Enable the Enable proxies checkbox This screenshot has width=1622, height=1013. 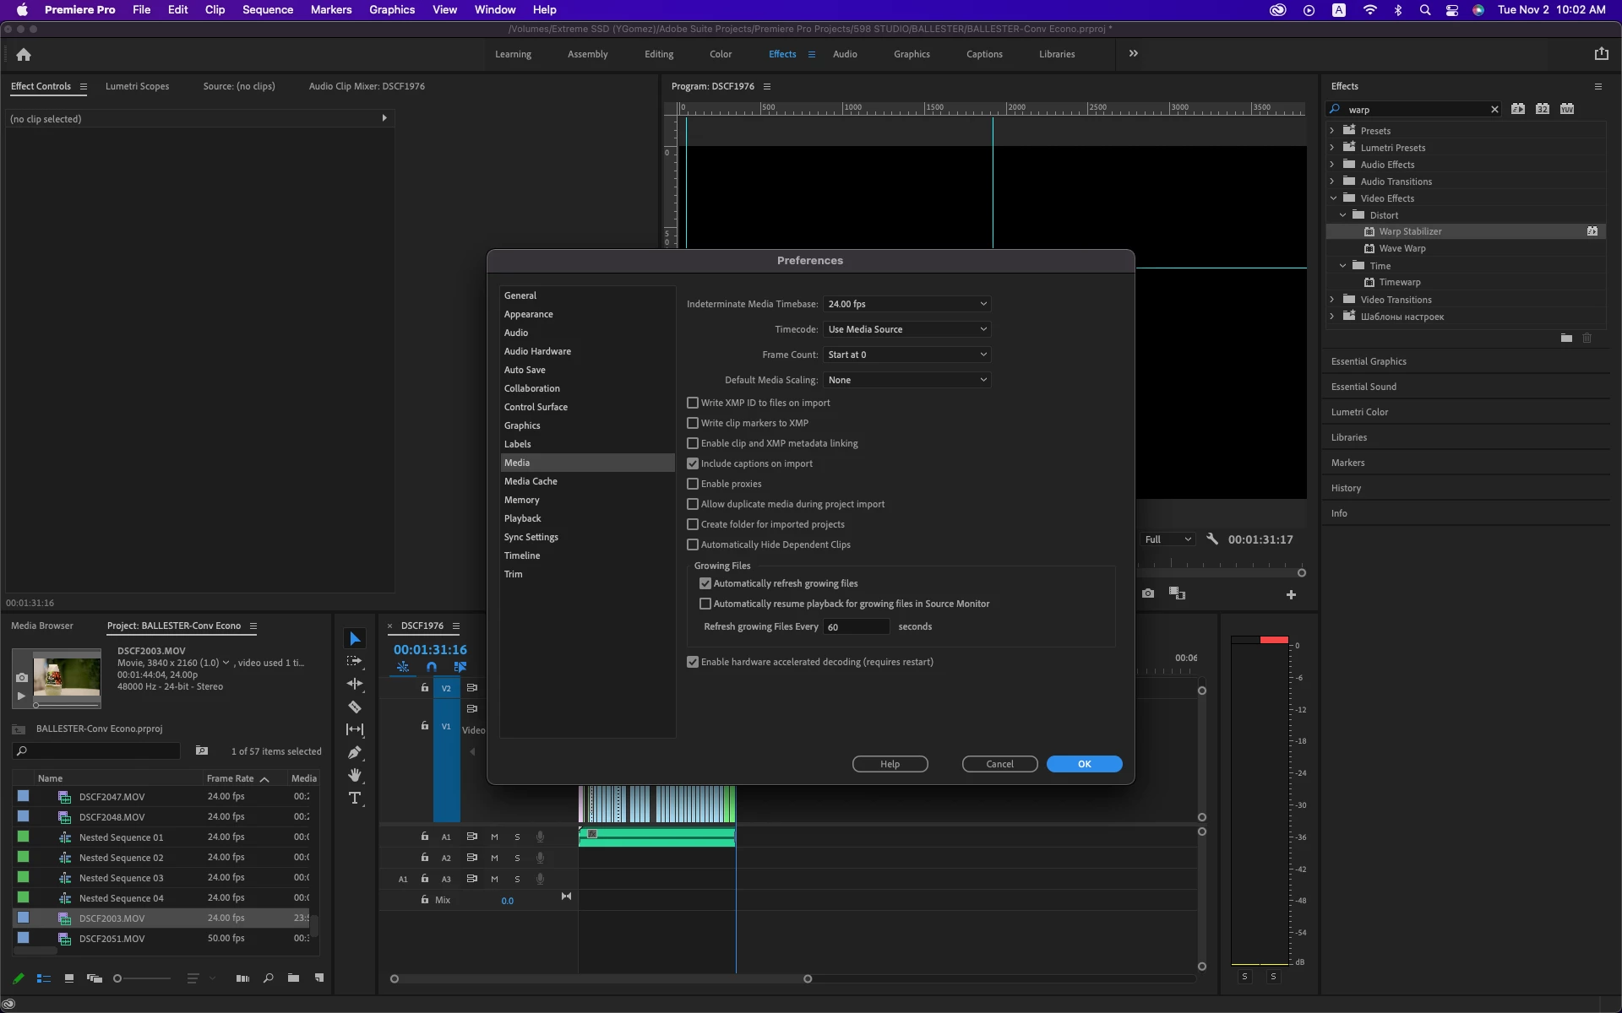pos(693,484)
